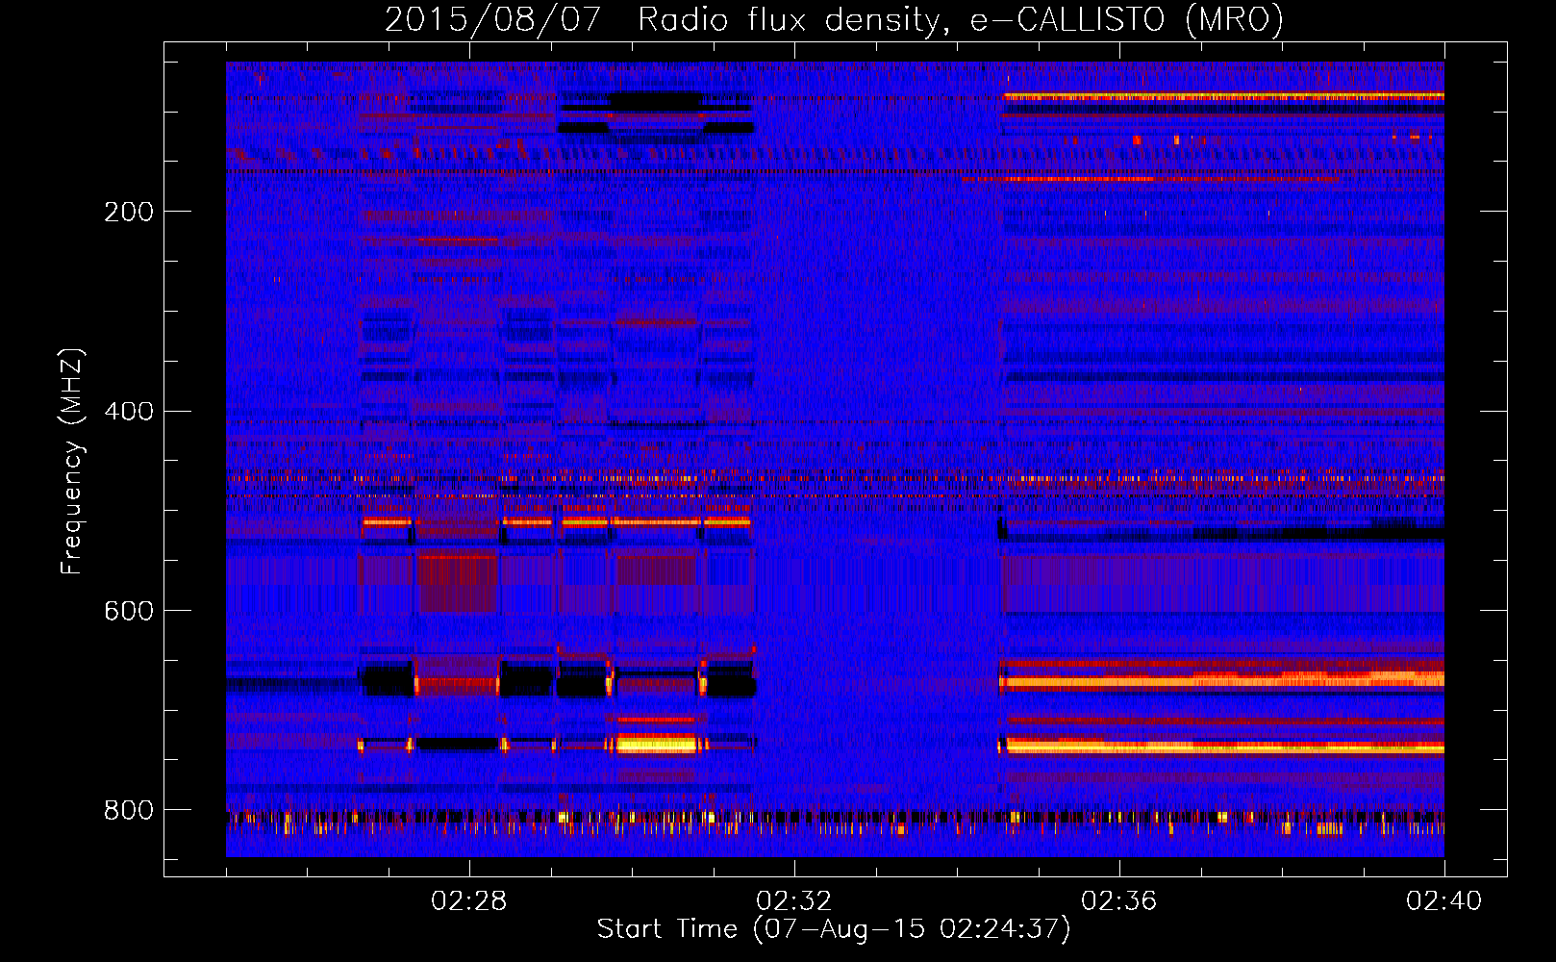Click the 02:36 time tick label
The image size is (1556, 962).
[x=1119, y=901]
